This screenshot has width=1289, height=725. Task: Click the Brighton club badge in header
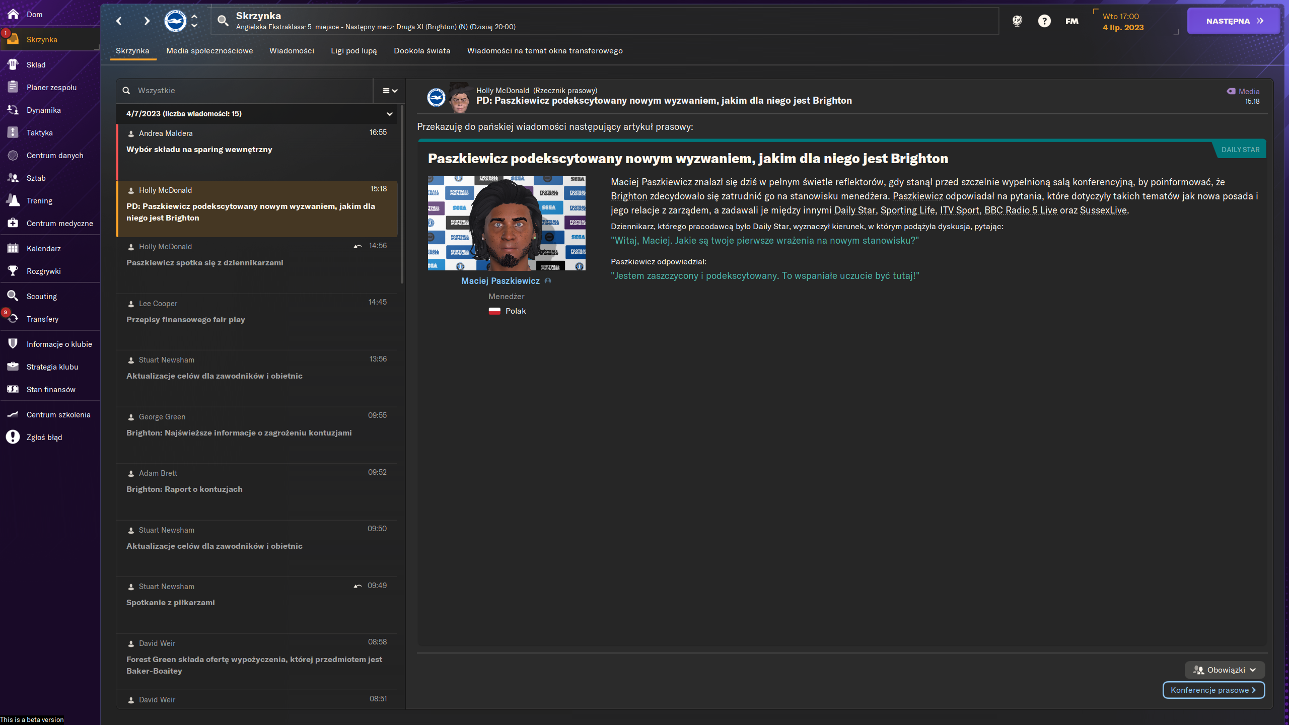click(175, 21)
